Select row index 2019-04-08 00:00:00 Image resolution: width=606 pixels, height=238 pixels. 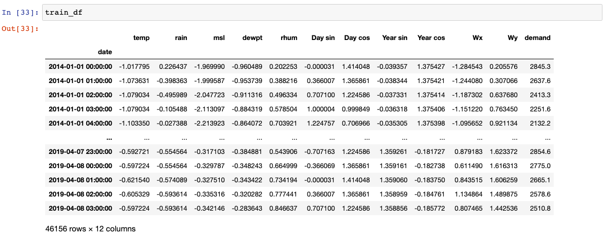pos(80,166)
